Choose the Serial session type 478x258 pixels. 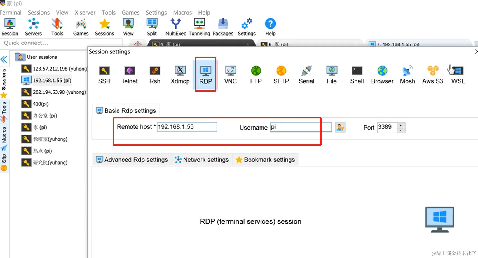tap(306, 75)
